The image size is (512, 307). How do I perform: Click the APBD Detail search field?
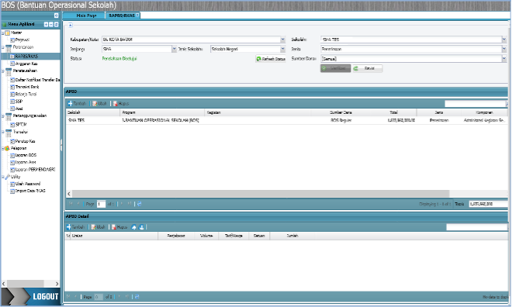(477, 227)
